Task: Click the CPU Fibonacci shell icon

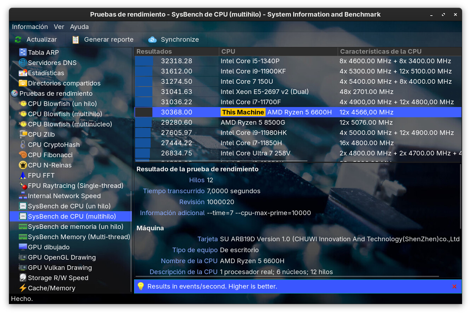Action: (23, 155)
